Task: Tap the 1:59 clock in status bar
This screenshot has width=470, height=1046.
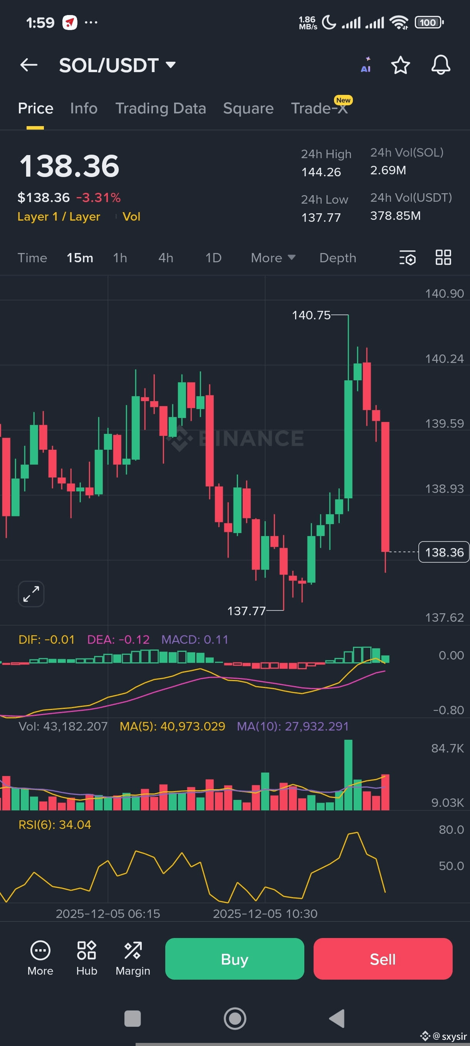Action: pos(40,22)
